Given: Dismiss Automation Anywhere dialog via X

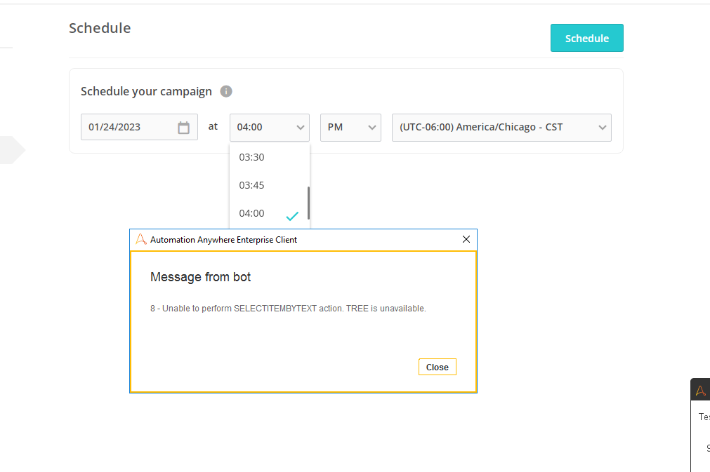Looking at the screenshot, I should (466, 239).
